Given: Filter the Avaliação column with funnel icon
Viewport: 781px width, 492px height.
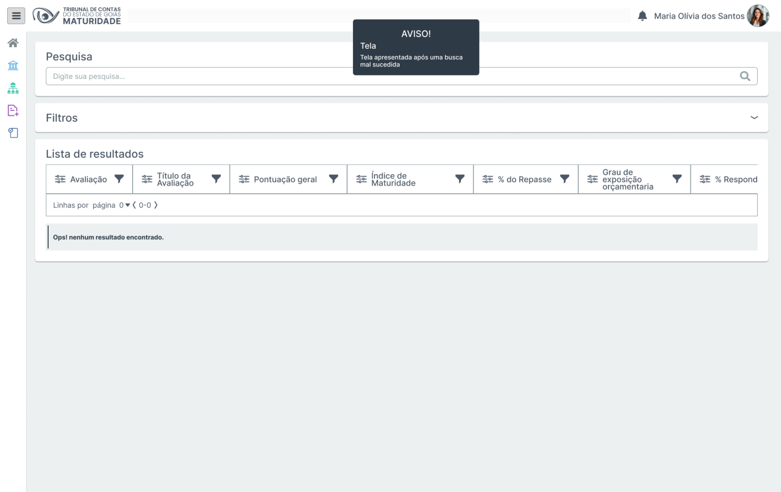Looking at the screenshot, I should point(119,179).
